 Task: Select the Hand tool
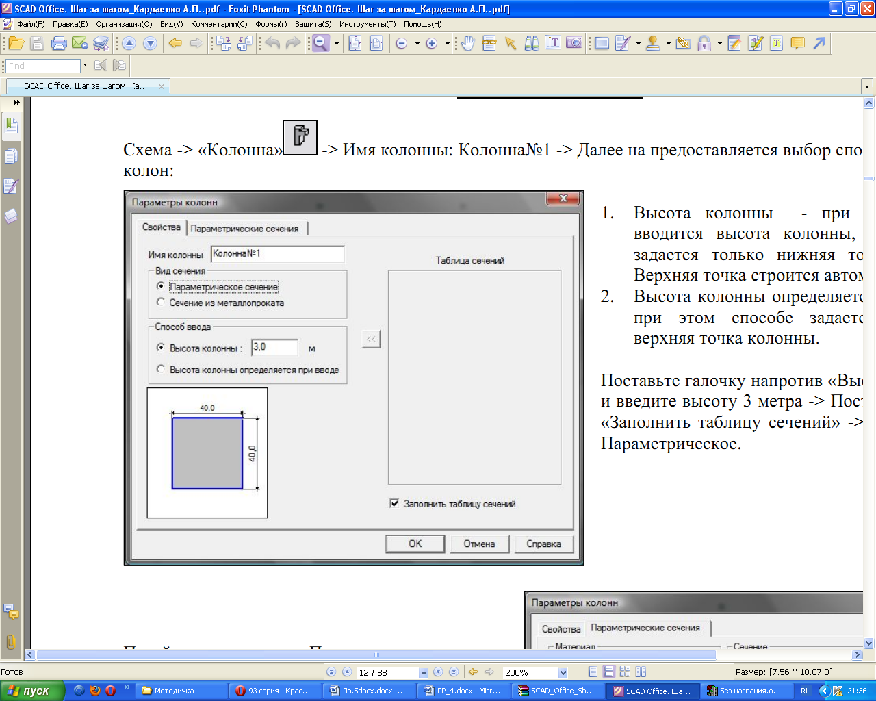coord(467,44)
